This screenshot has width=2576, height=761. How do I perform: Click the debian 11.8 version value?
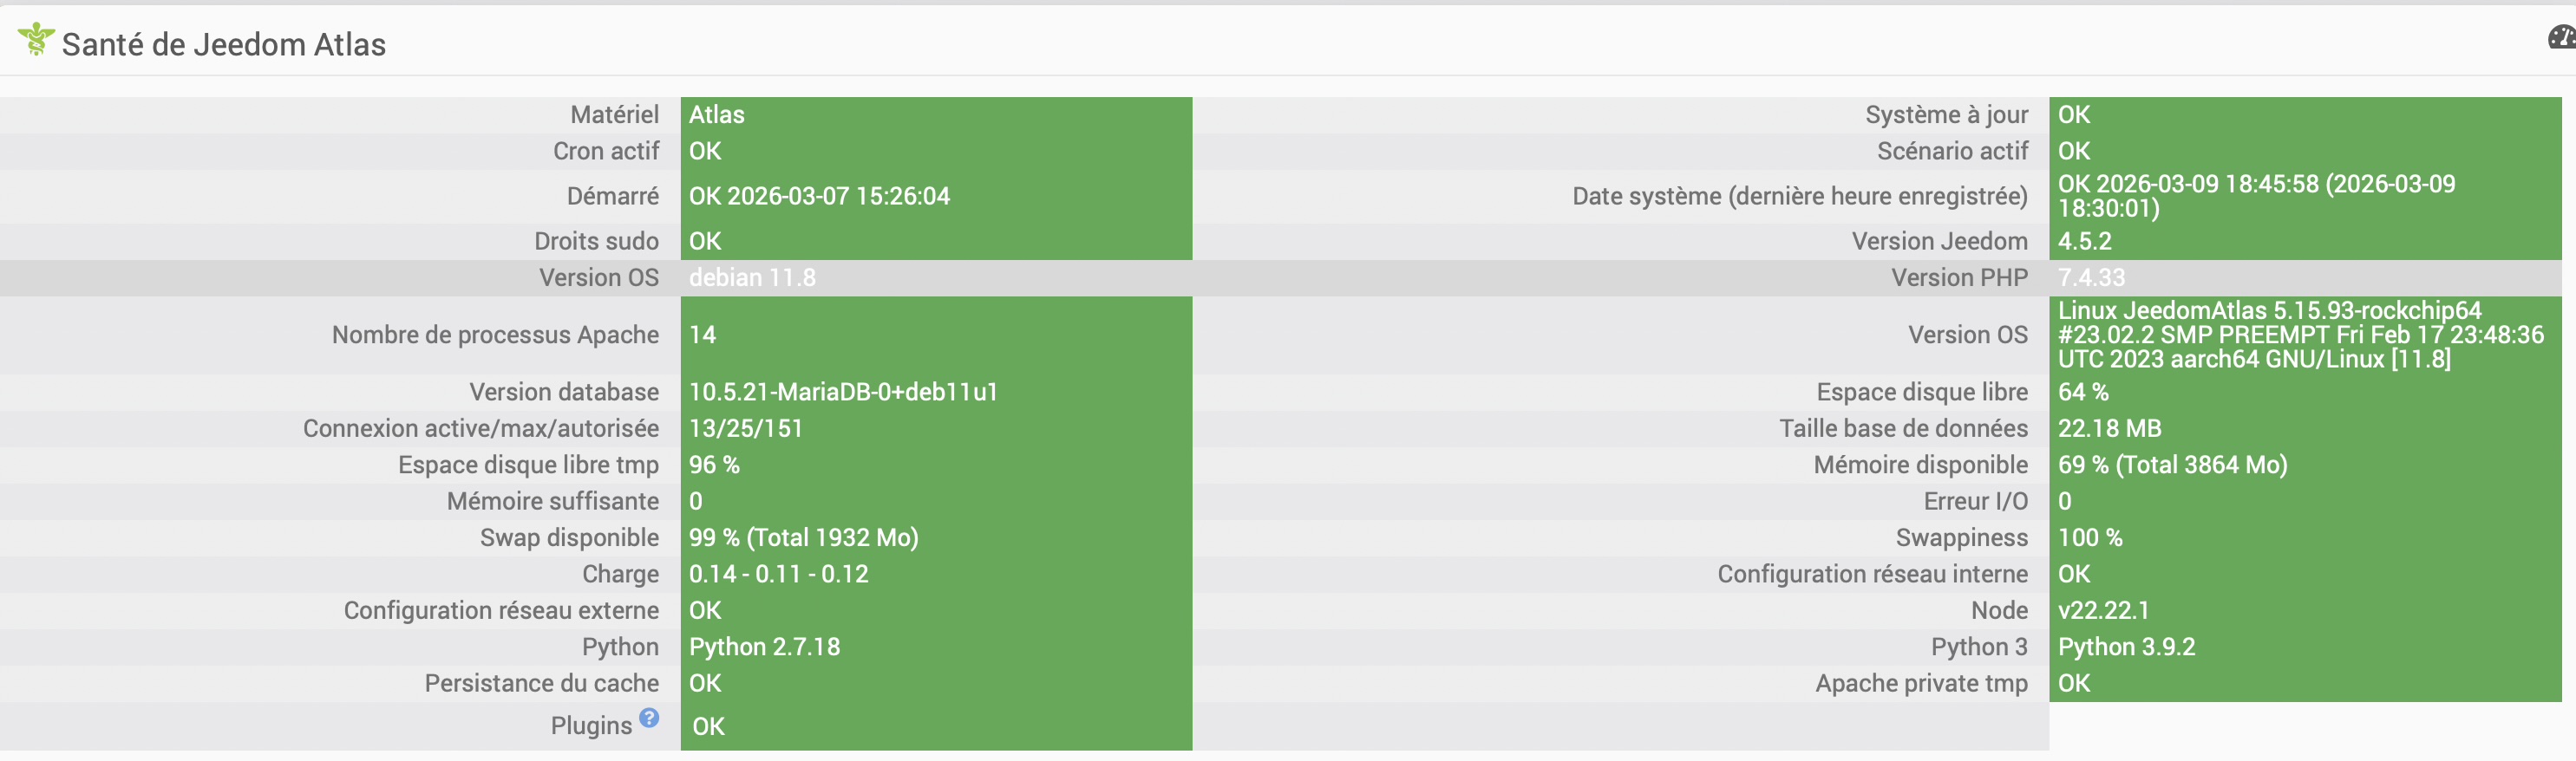click(752, 277)
